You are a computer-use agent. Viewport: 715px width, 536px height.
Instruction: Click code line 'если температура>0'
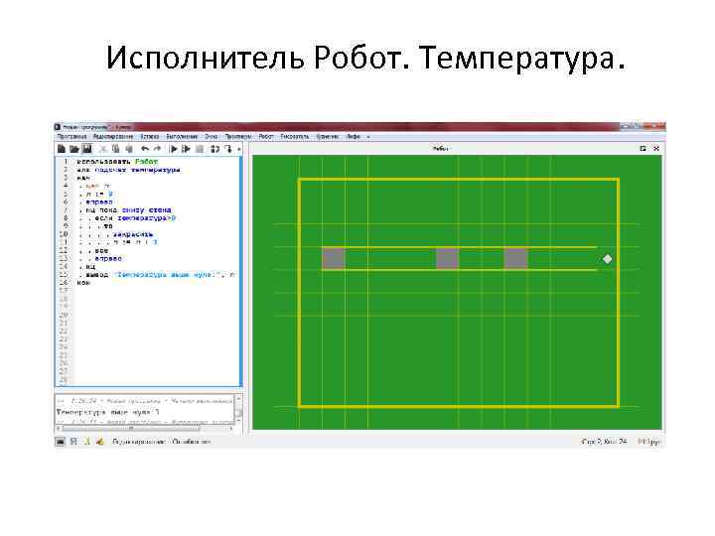(135, 217)
